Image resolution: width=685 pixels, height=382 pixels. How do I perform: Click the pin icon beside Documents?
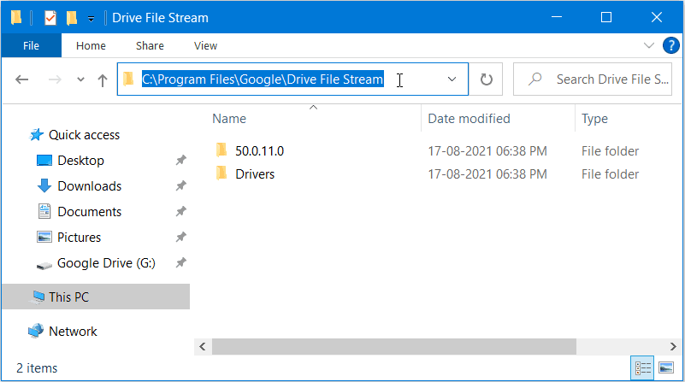pyautogui.click(x=180, y=212)
